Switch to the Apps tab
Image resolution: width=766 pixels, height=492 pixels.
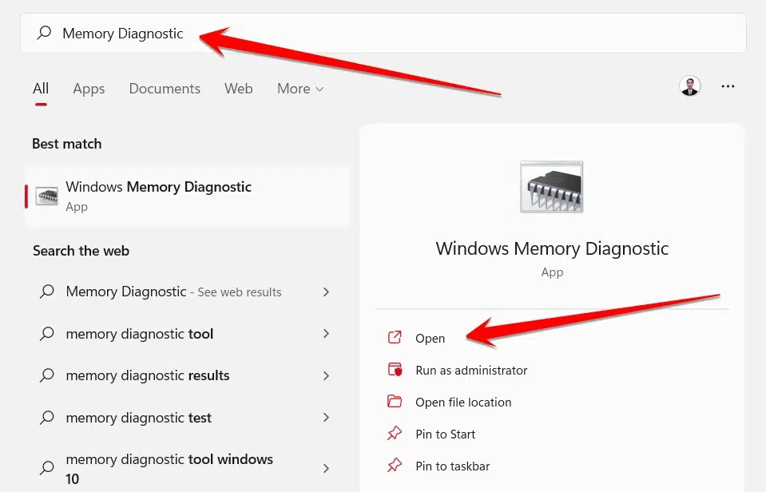pos(89,89)
